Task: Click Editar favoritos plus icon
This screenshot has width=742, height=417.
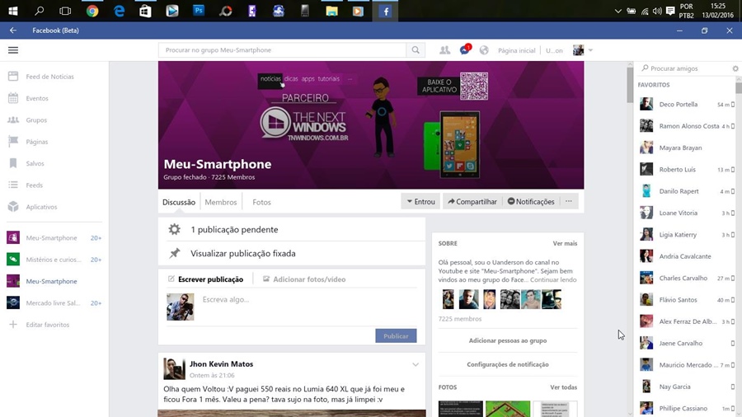Action: coord(13,325)
